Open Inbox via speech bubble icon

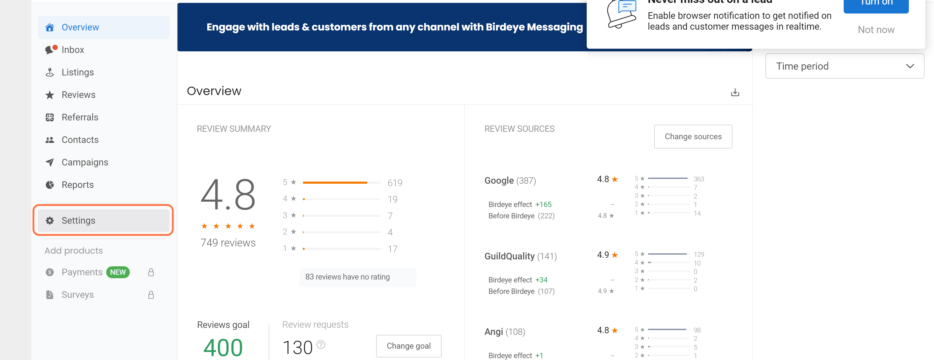click(50, 49)
